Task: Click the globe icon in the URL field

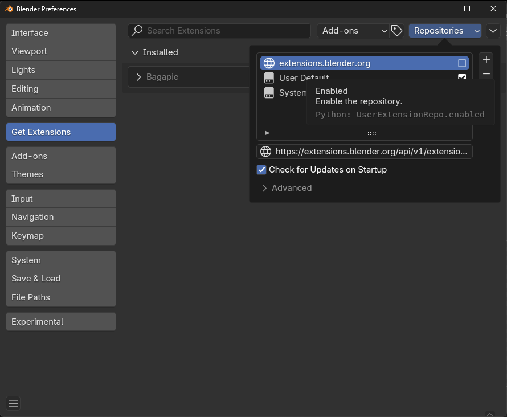Action: 266,152
